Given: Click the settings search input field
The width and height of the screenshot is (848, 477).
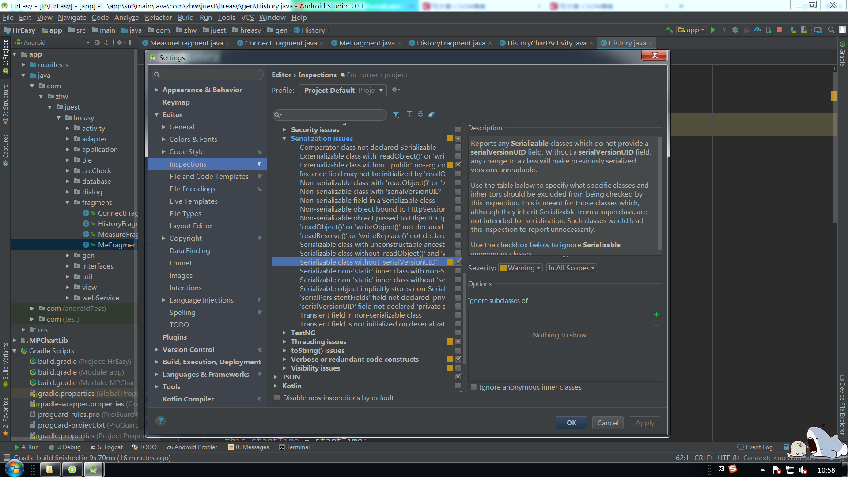Looking at the screenshot, I should [208, 75].
